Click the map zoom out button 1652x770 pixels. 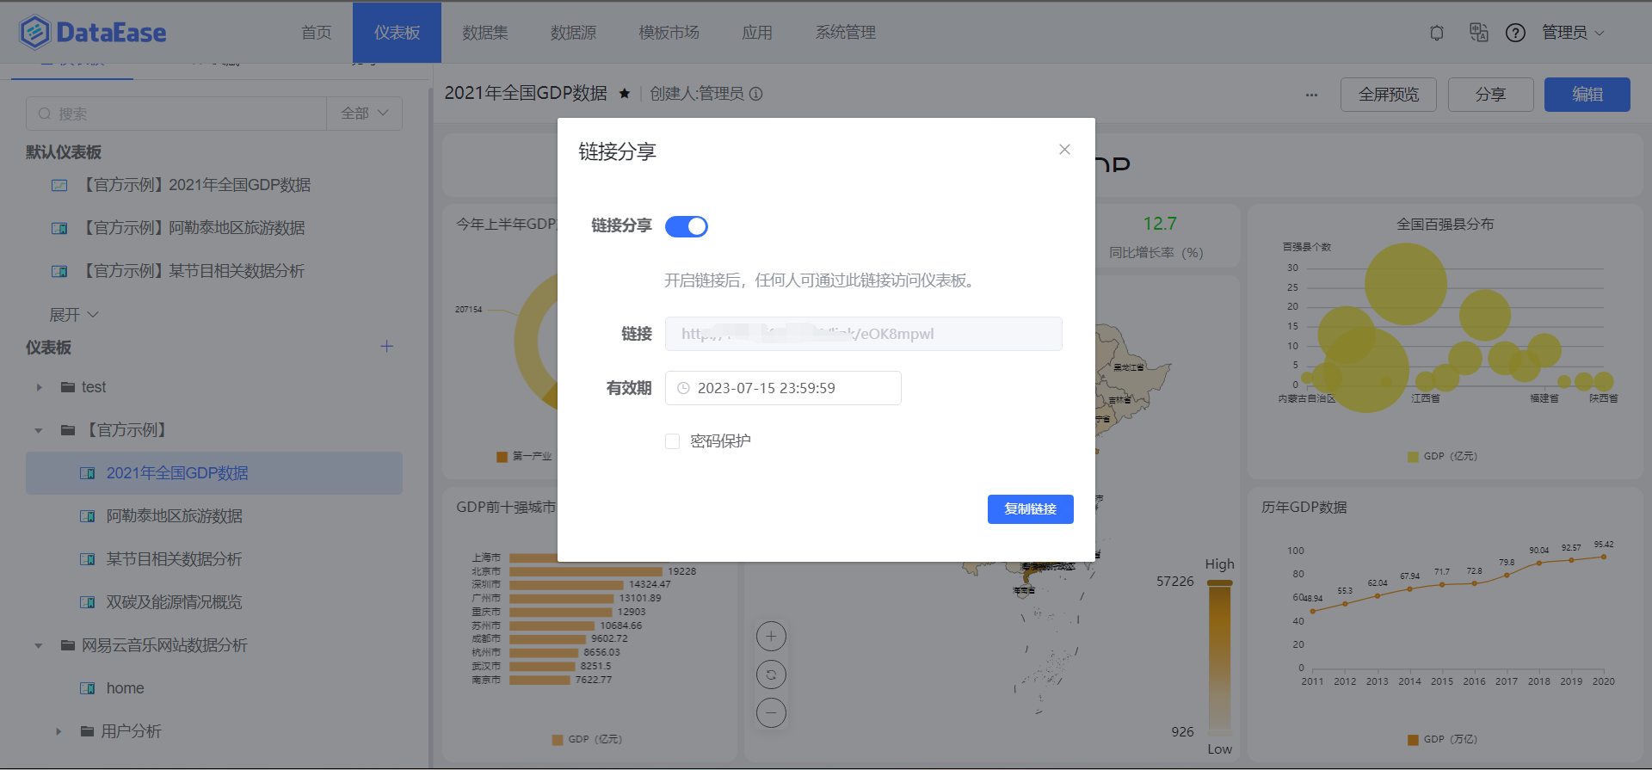coord(771,712)
